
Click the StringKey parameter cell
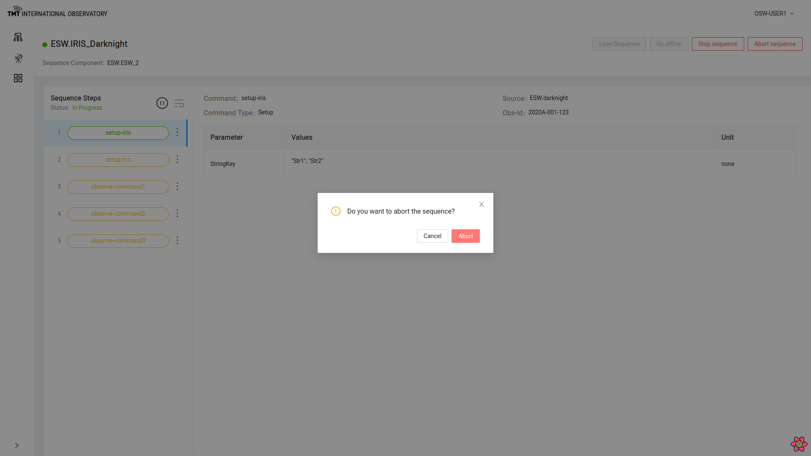point(244,164)
